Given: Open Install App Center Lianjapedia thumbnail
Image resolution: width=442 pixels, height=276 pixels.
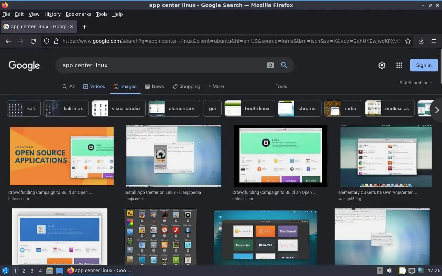Looking at the screenshot, I should [x=174, y=156].
